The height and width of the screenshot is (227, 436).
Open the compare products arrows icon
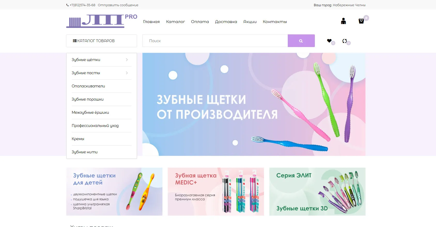(x=345, y=41)
